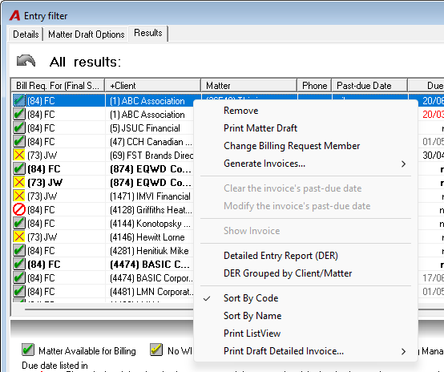Expand the Print Draft Detailed Invoice submenu arrow
Image resolution: width=444 pixels, height=372 pixels.
click(x=403, y=352)
